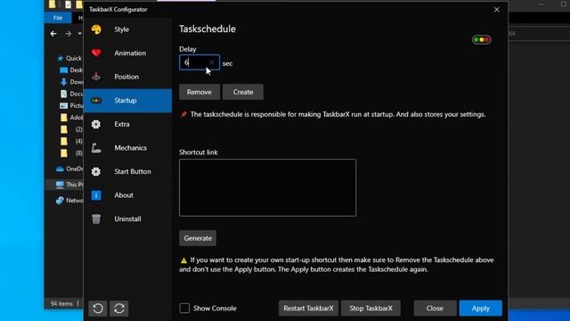Open the Extra settings section

point(127,124)
